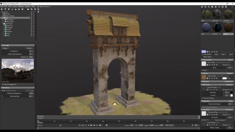Image resolution: width=235 pixels, height=132 pixels.
Task: Open the Scene menu
Action: coord(15,7)
